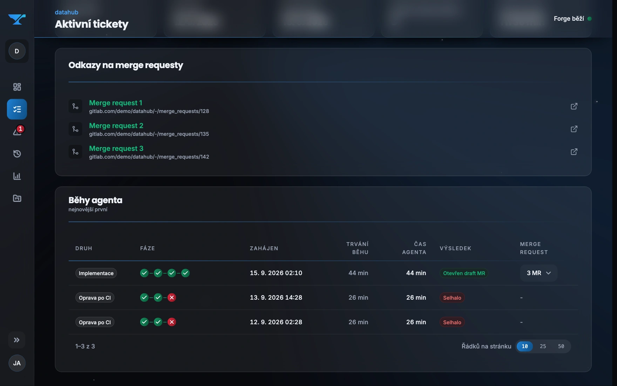Click the ZAHÁJEN column header

pyautogui.click(x=264, y=248)
